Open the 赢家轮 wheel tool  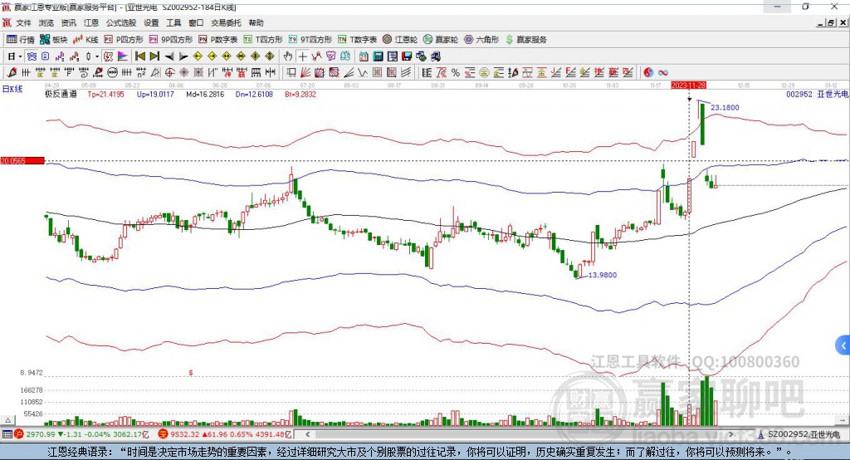[440, 40]
